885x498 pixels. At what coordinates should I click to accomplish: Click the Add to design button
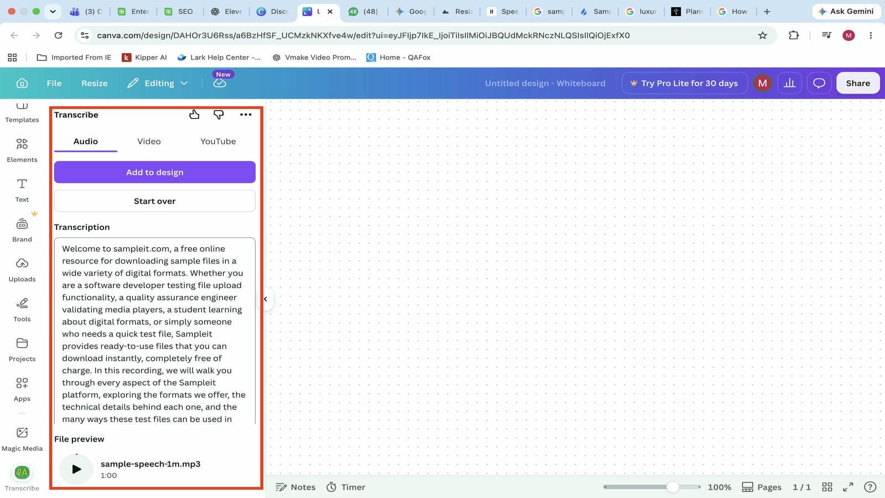[x=155, y=172]
